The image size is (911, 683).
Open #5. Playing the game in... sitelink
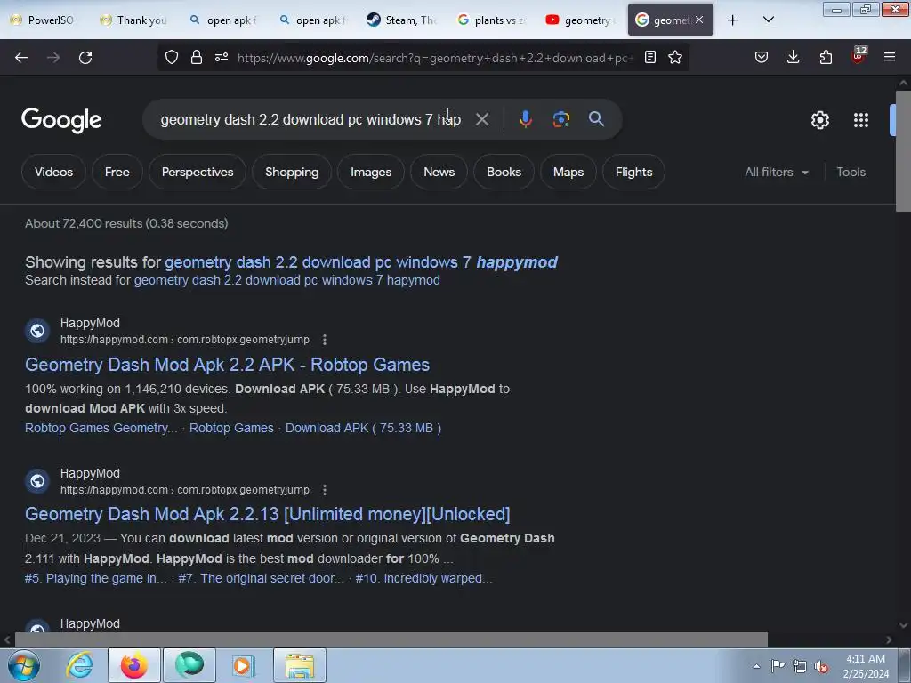[x=96, y=578]
